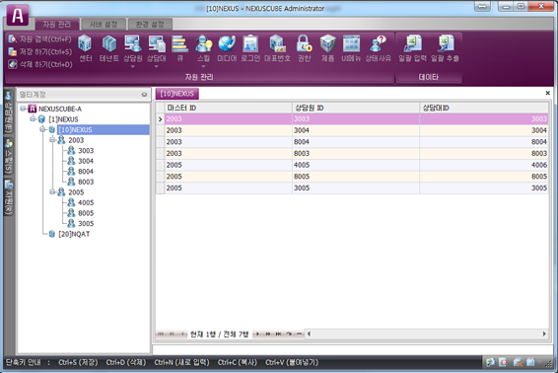
Task: Click the status bar icon with orange X
Action: [518, 363]
